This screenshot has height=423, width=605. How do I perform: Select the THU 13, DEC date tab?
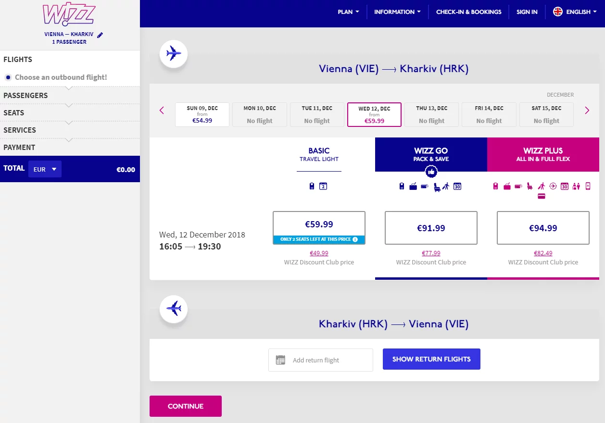point(431,114)
